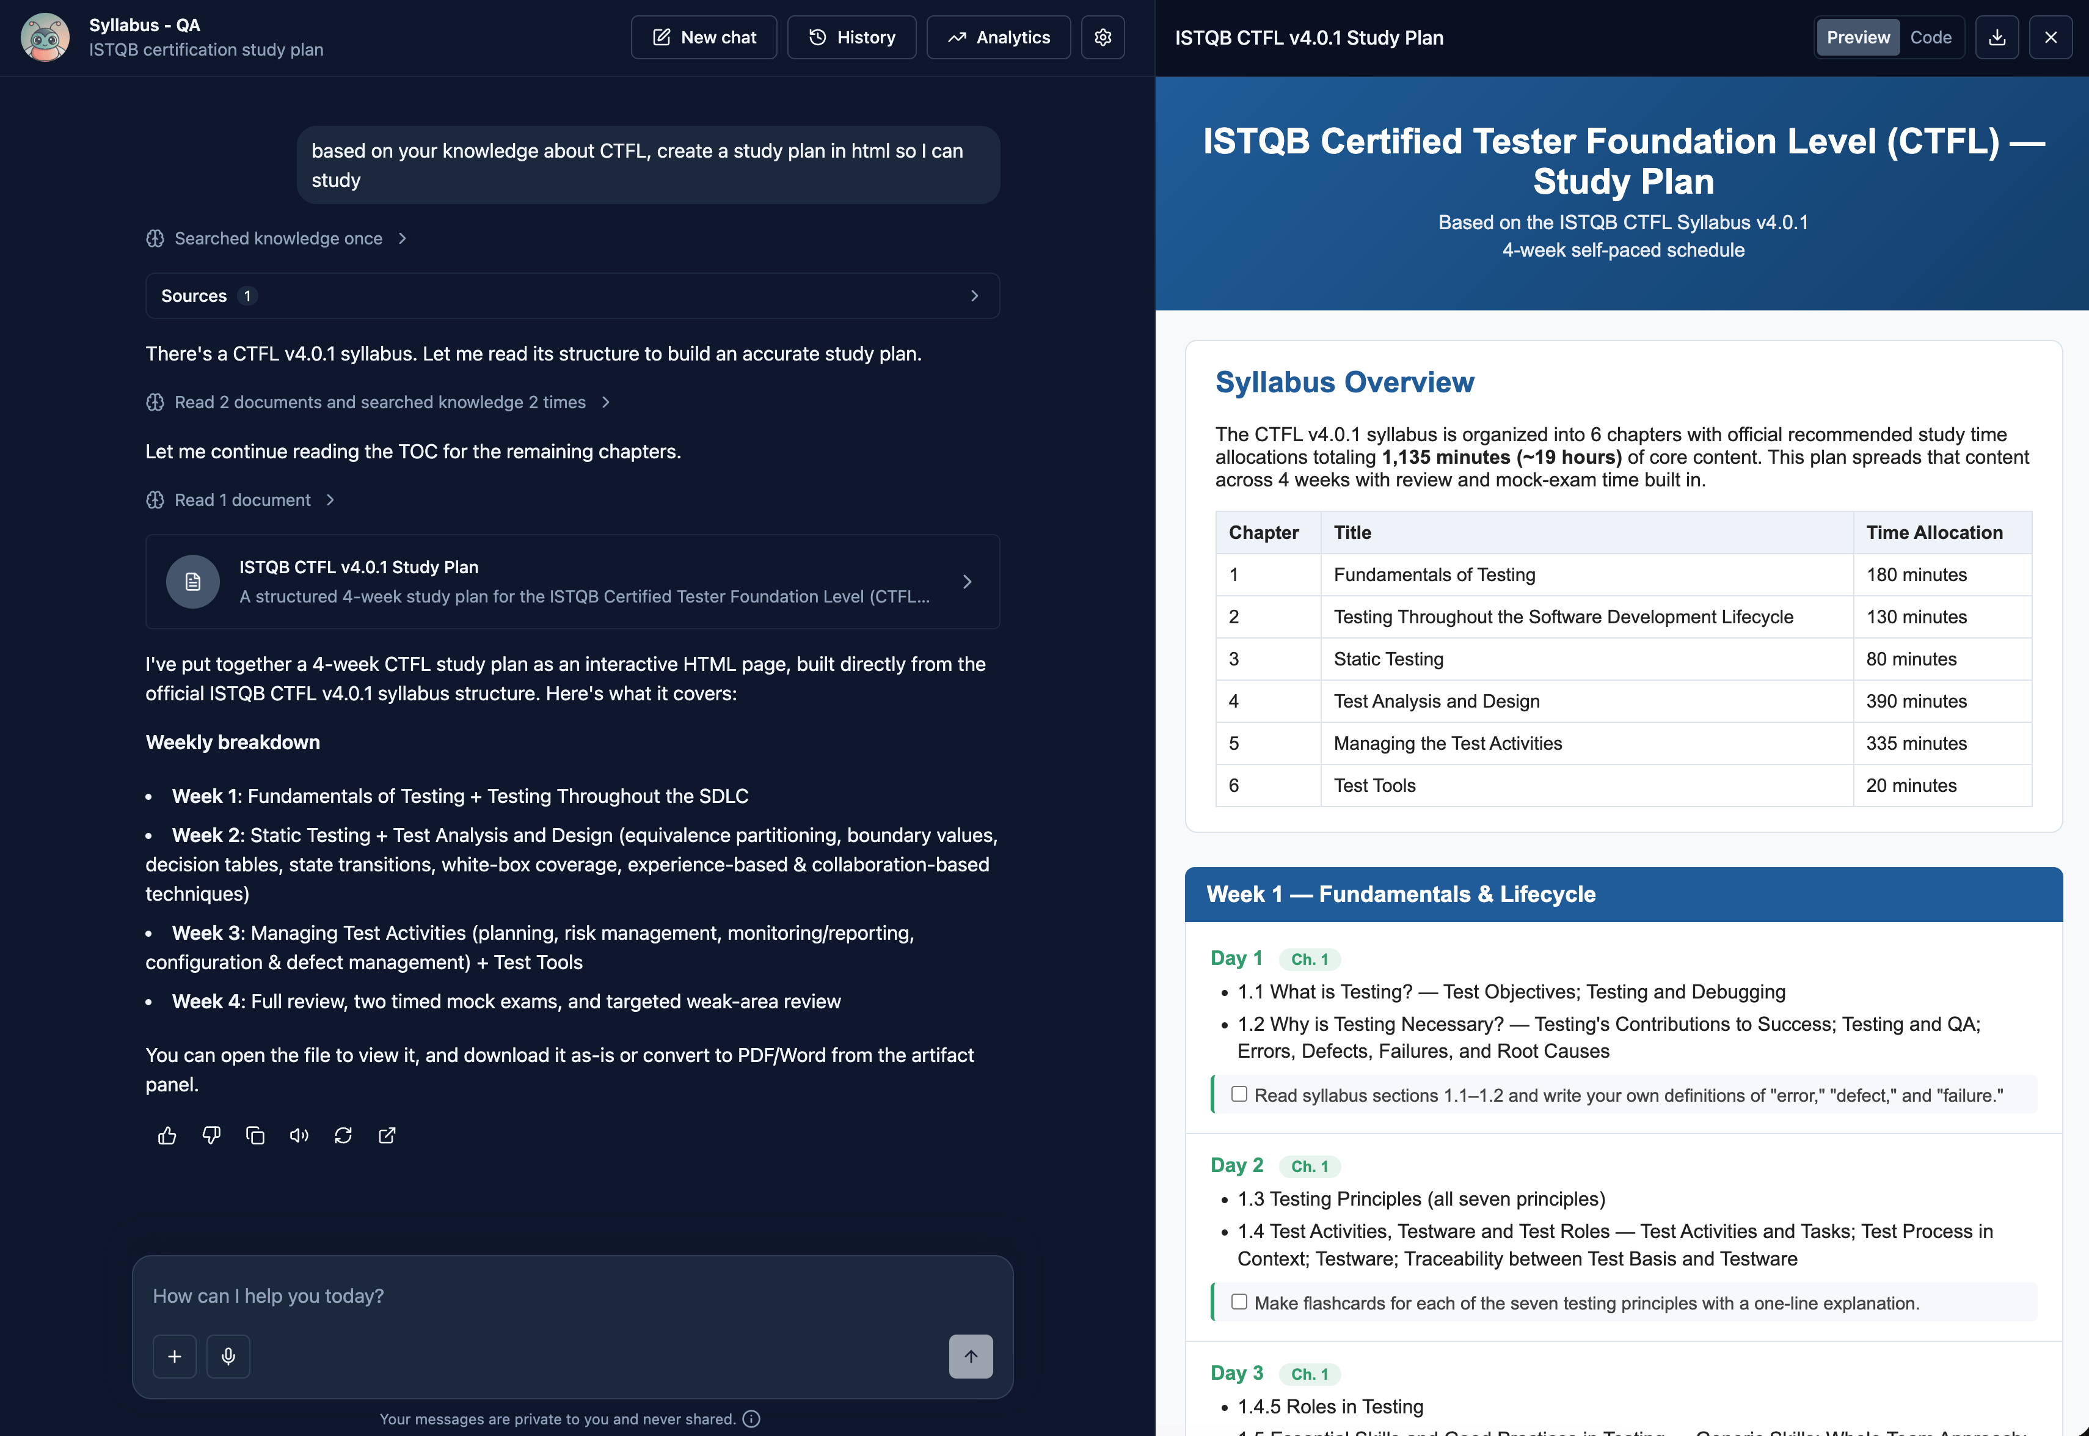Check the Day 2 flashcards task
This screenshot has width=2089, height=1436.
point(1239,1302)
